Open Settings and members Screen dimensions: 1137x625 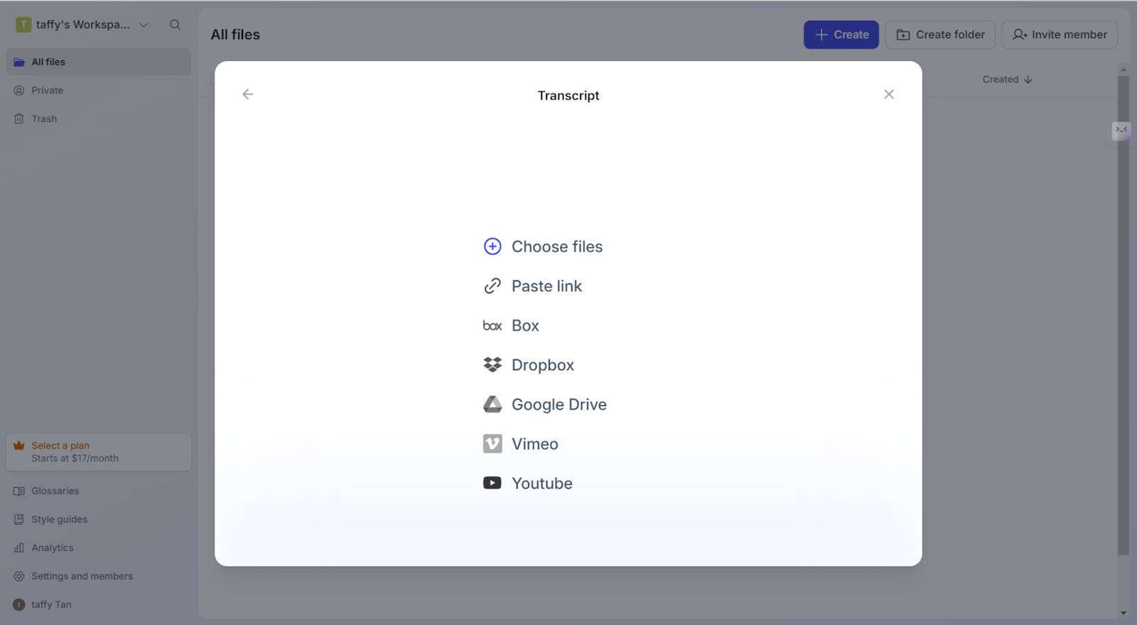(x=99, y=576)
